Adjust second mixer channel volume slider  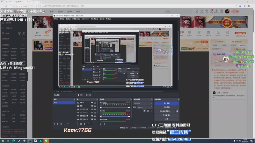pyautogui.click(x=116, y=116)
